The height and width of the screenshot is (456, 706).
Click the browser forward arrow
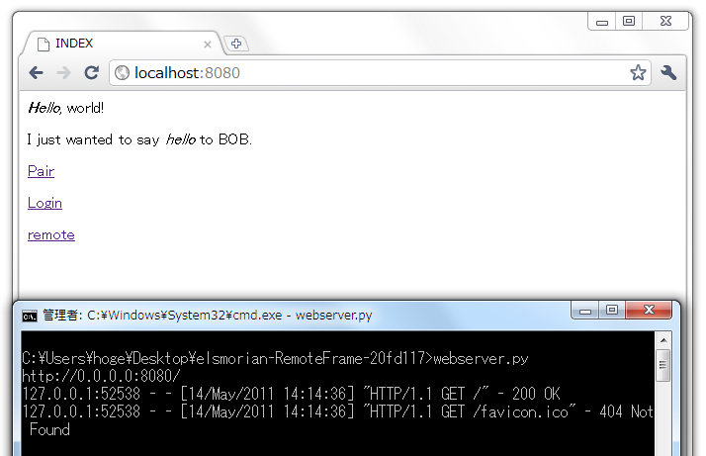[64, 72]
